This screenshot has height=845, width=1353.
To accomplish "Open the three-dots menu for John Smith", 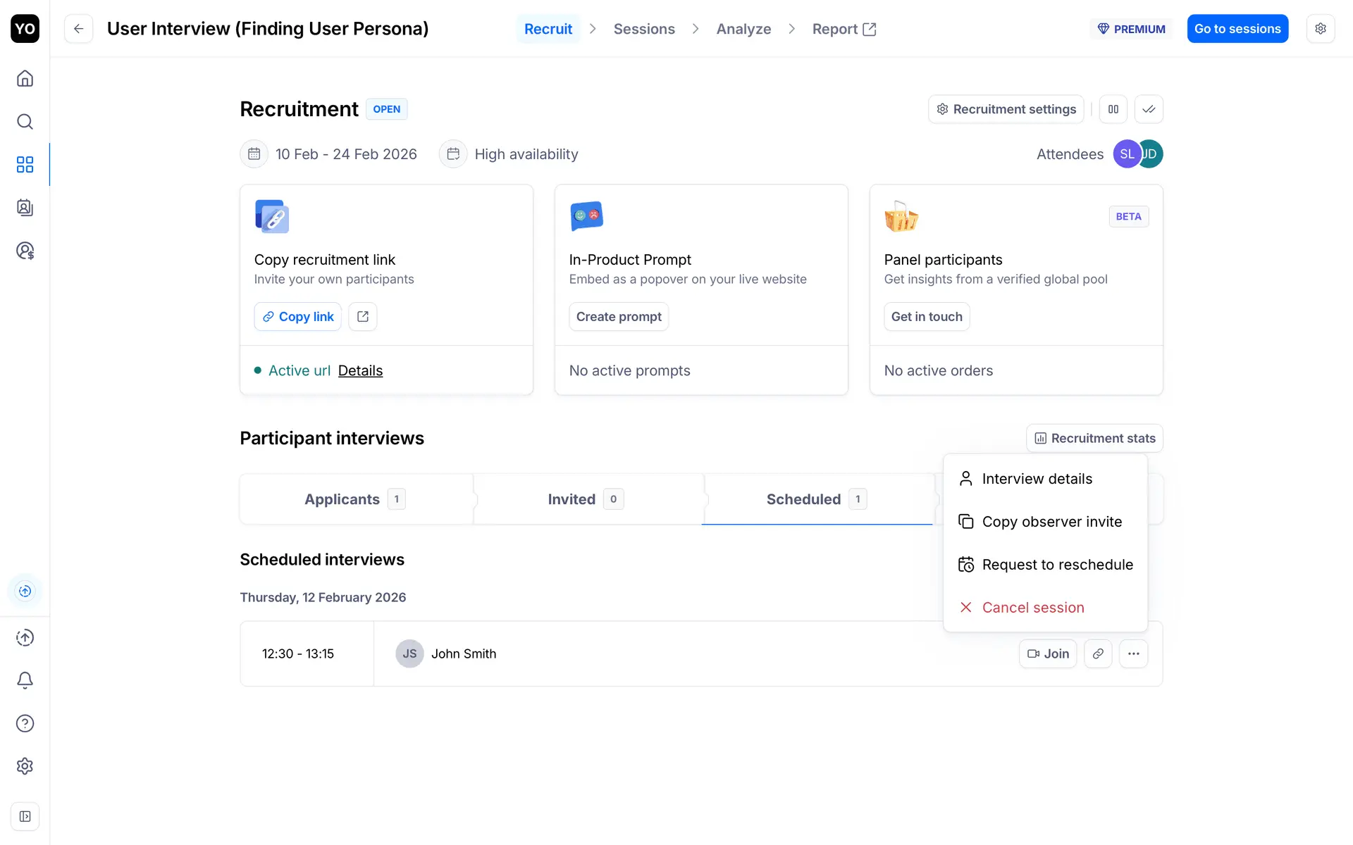I will pyautogui.click(x=1133, y=653).
